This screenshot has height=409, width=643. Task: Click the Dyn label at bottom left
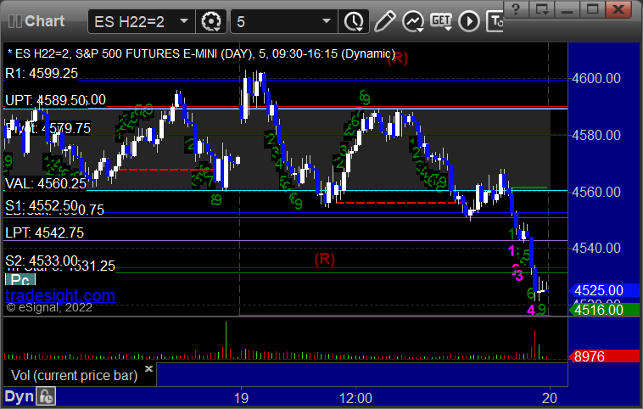[19, 396]
